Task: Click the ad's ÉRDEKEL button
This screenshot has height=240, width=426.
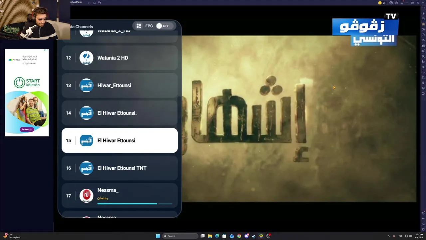Action: point(27,129)
